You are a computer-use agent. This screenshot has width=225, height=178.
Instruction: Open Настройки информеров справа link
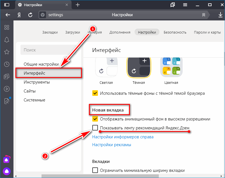[123, 137]
